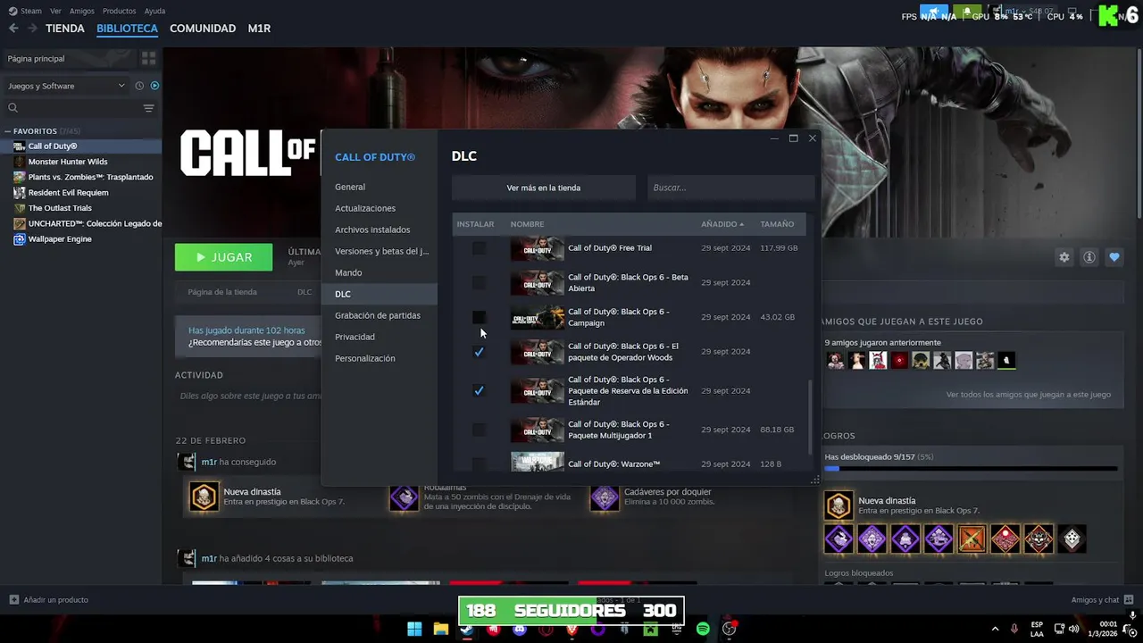Open Discord from the taskbar
Viewport: 1143px width, 643px height.
[x=520, y=630]
